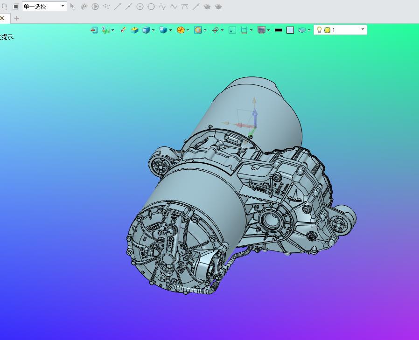Image resolution: width=419 pixels, height=340 pixels.
Task: Toggle the scattered points snap icon
Action: pyautogui.click(x=106, y=7)
